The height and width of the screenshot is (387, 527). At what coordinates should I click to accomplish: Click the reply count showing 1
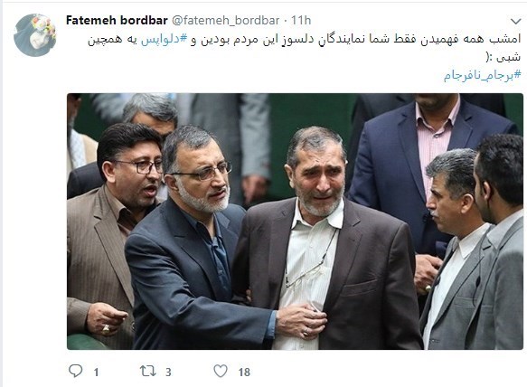(x=96, y=373)
